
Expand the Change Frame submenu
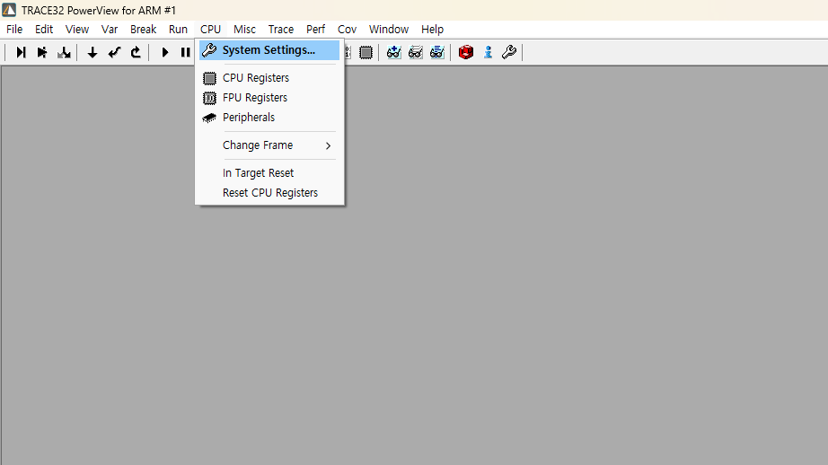point(258,145)
